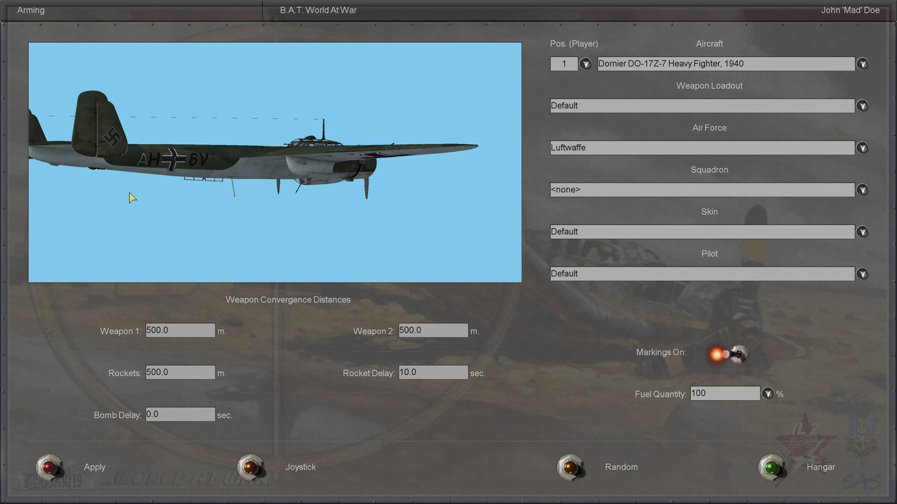897x504 pixels.
Task: Click the B.A.T. World At War title
Action: pos(318,10)
